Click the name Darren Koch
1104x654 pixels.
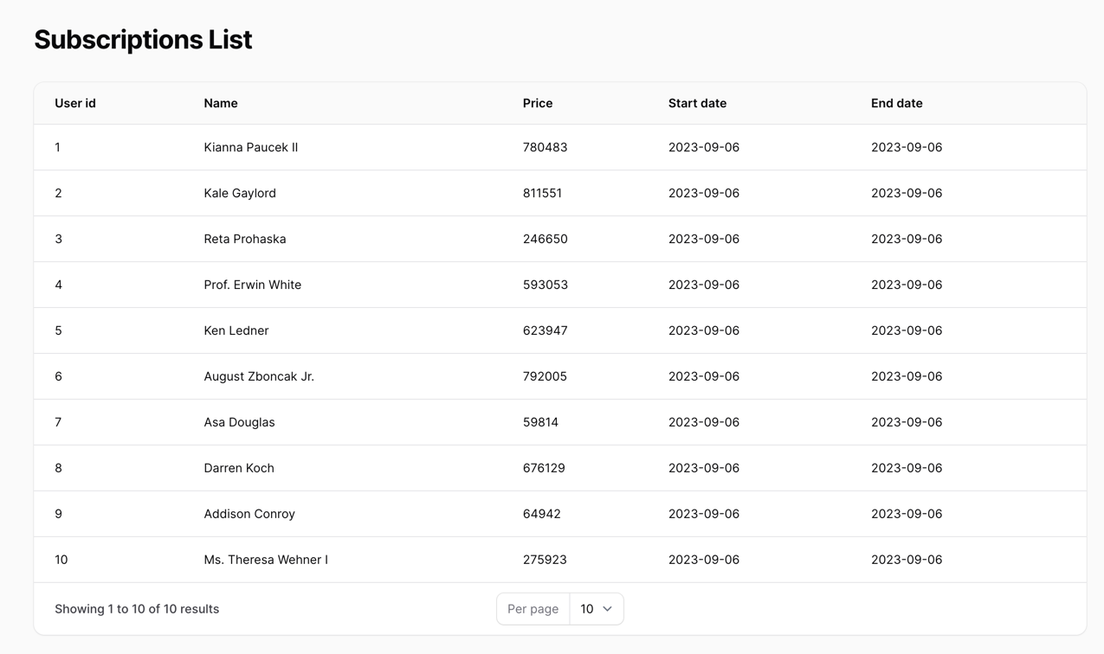click(x=239, y=468)
